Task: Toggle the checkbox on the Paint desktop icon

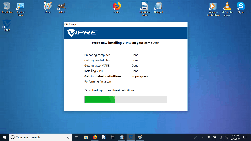Action: [x=45, y=3]
